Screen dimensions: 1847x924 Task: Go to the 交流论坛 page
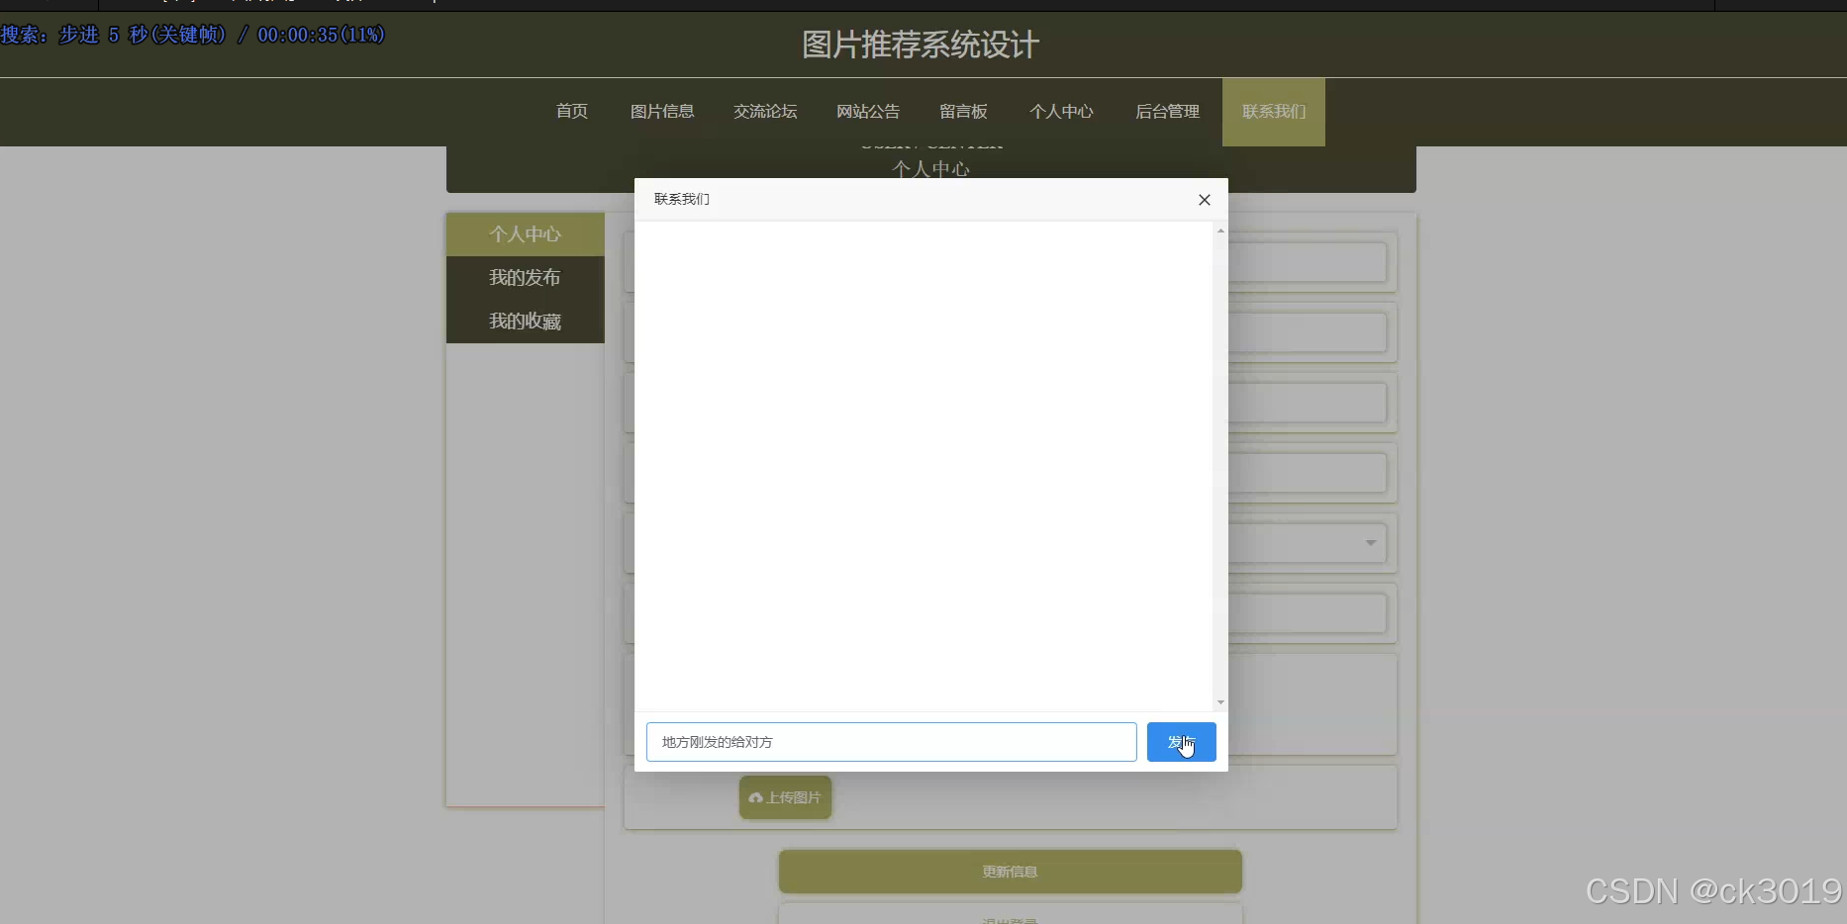764,112
